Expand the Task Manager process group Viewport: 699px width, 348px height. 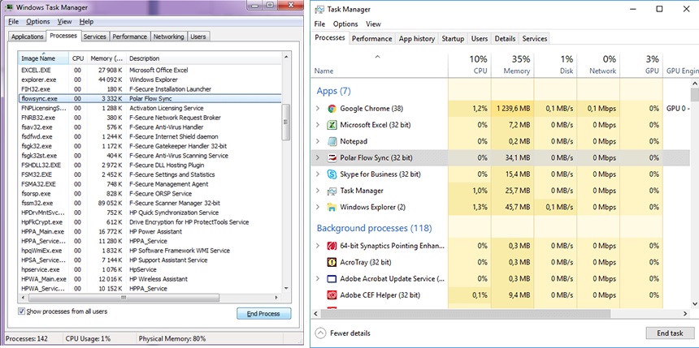(318, 191)
